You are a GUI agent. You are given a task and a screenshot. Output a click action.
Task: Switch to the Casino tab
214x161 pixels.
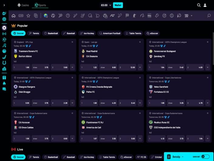click(23, 5)
